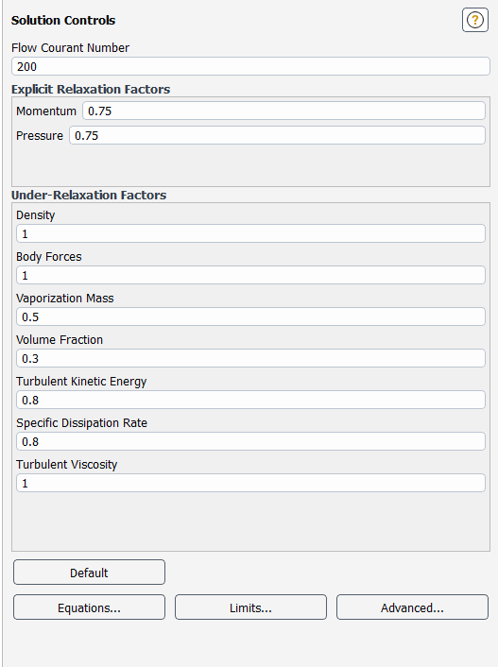Select the Pressure relaxation factor field
498x667 pixels.
tap(277, 135)
